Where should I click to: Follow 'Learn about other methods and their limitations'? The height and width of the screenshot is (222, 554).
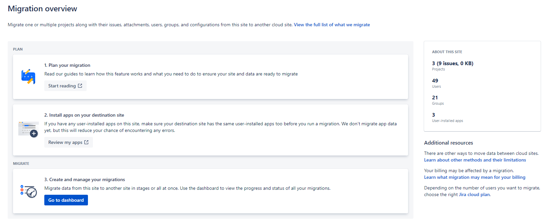(x=475, y=160)
